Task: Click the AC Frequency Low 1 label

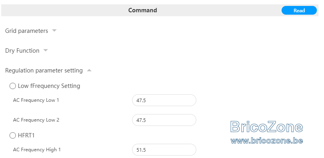Action: click(36, 100)
